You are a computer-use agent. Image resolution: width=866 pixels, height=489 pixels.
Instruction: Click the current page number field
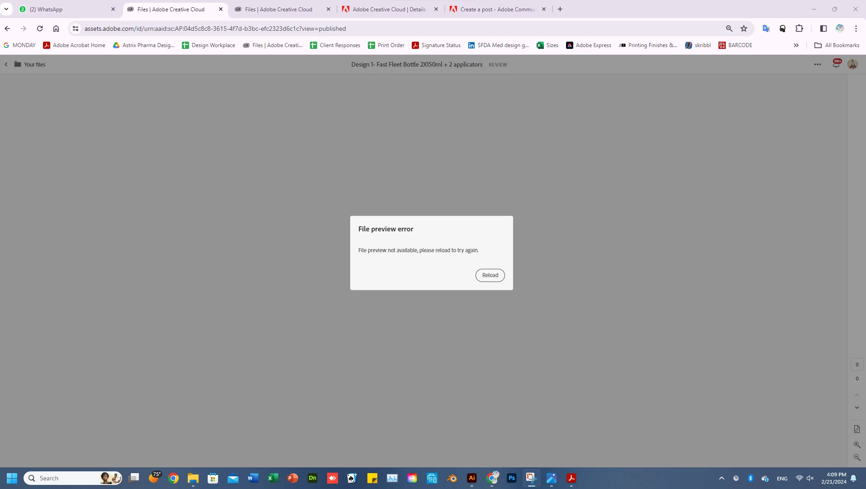click(857, 364)
